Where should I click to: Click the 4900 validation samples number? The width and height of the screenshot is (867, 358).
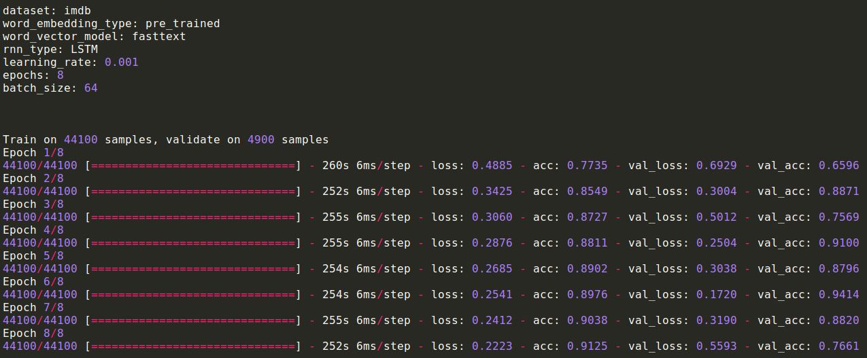(x=261, y=139)
